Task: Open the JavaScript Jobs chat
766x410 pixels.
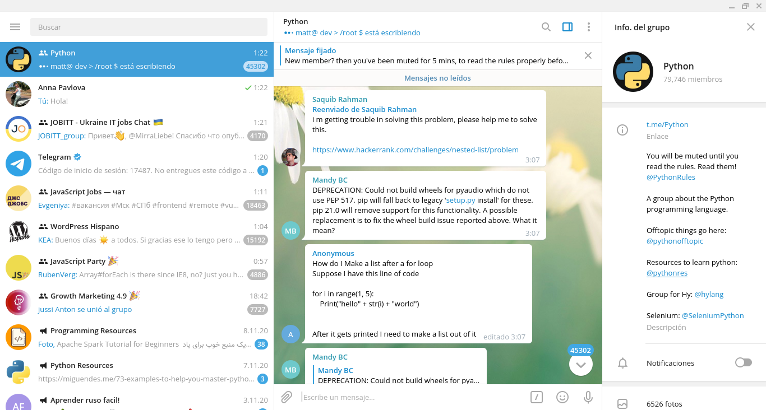Action: [x=137, y=198]
